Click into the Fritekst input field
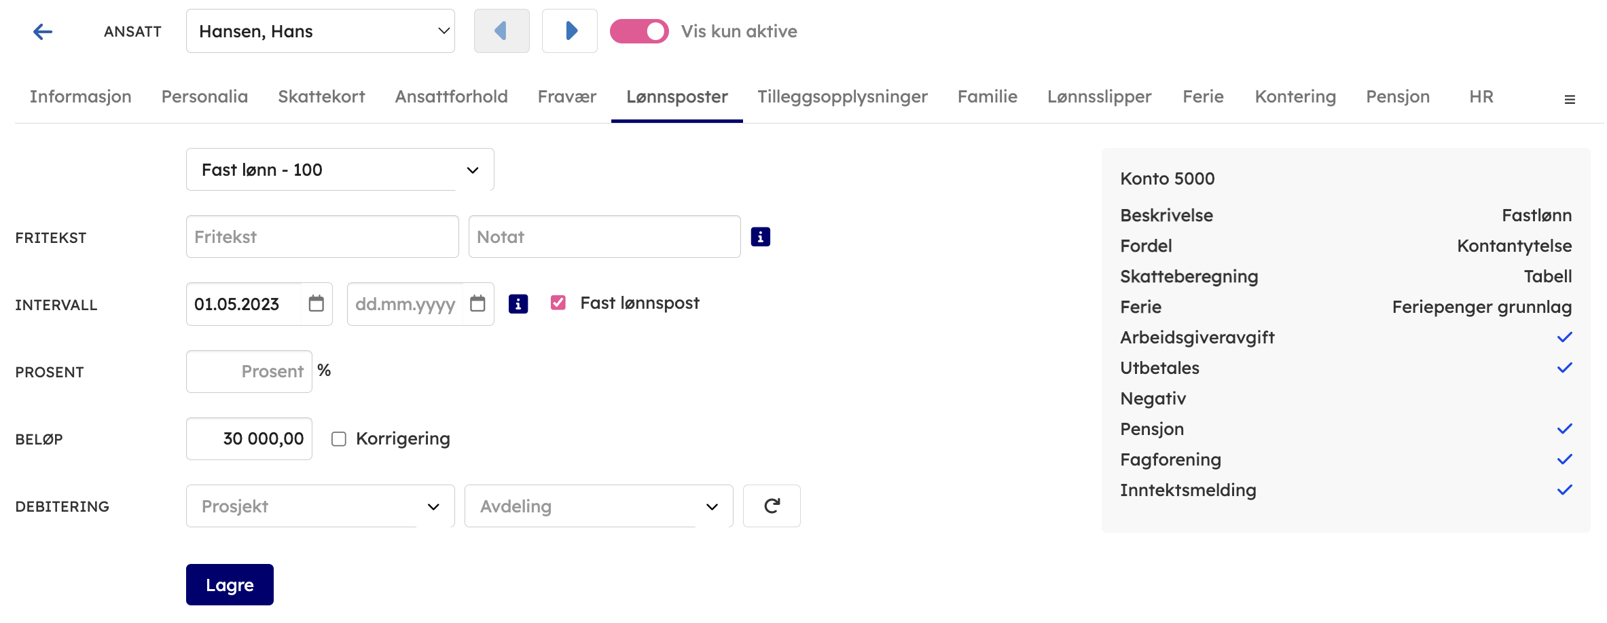 [x=322, y=237]
